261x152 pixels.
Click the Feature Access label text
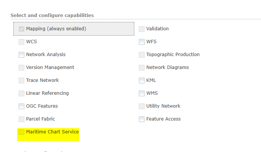[164, 119]
